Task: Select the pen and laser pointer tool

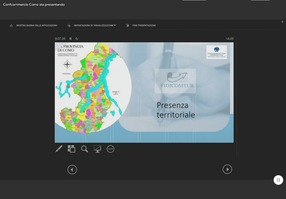Action: 59,149
